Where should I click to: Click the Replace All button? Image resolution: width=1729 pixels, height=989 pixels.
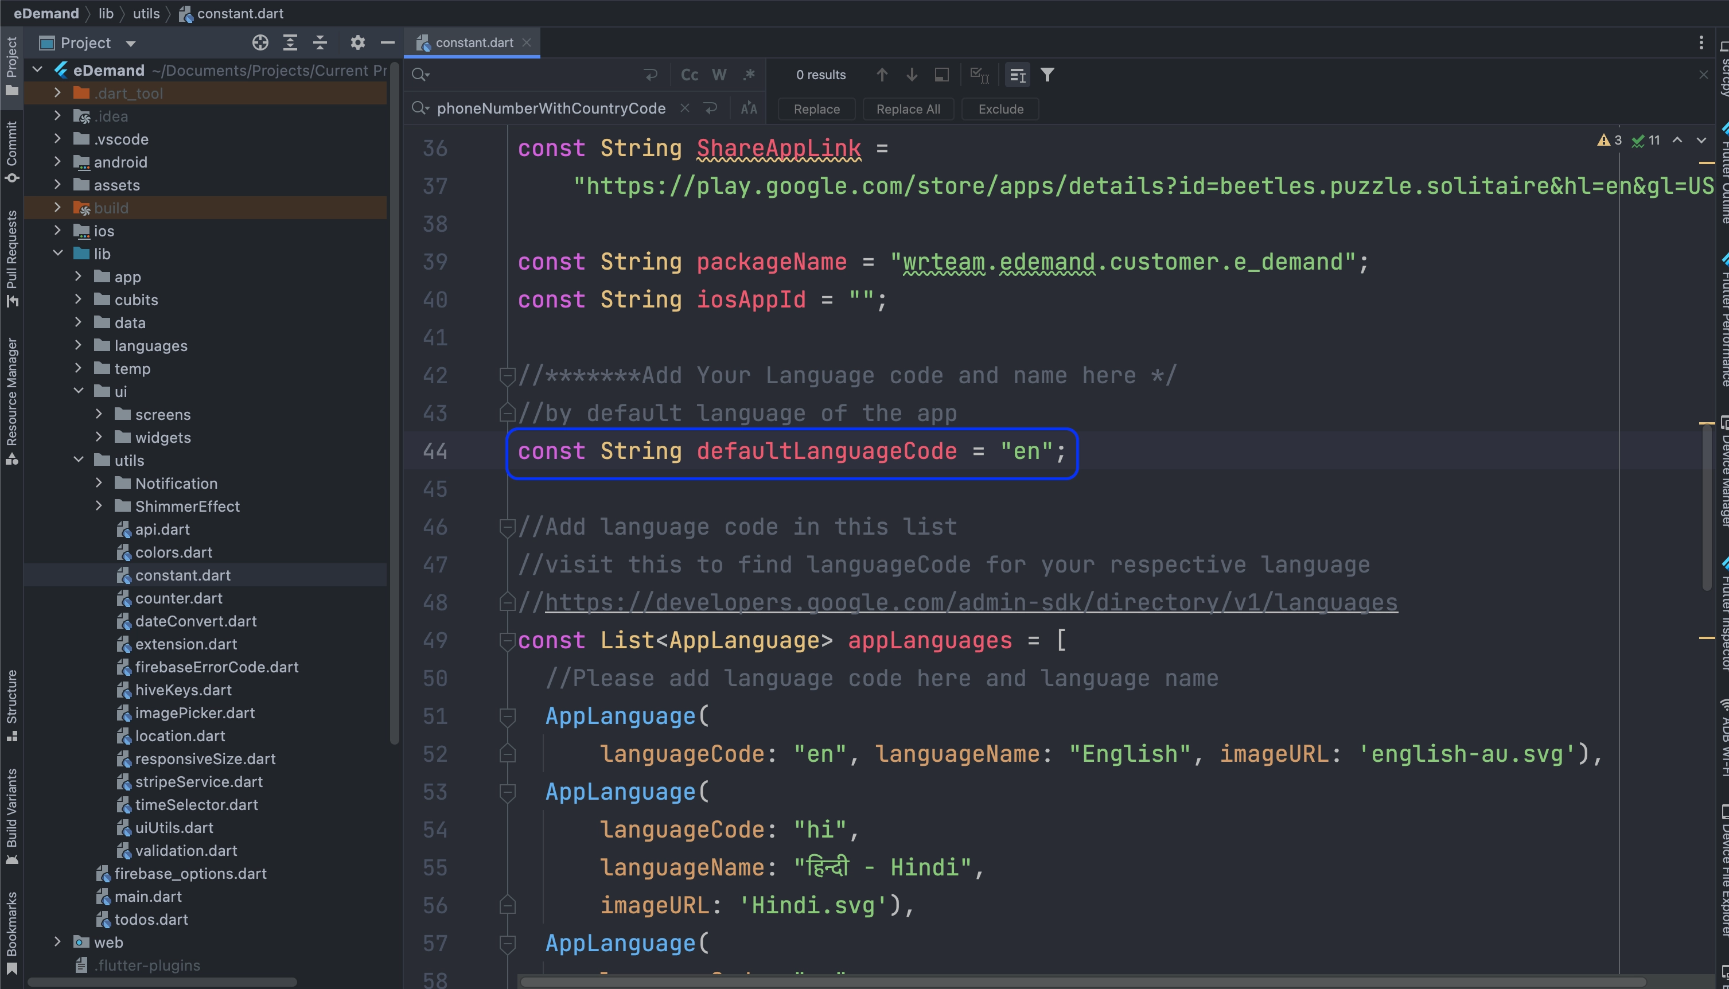[908, 108]
